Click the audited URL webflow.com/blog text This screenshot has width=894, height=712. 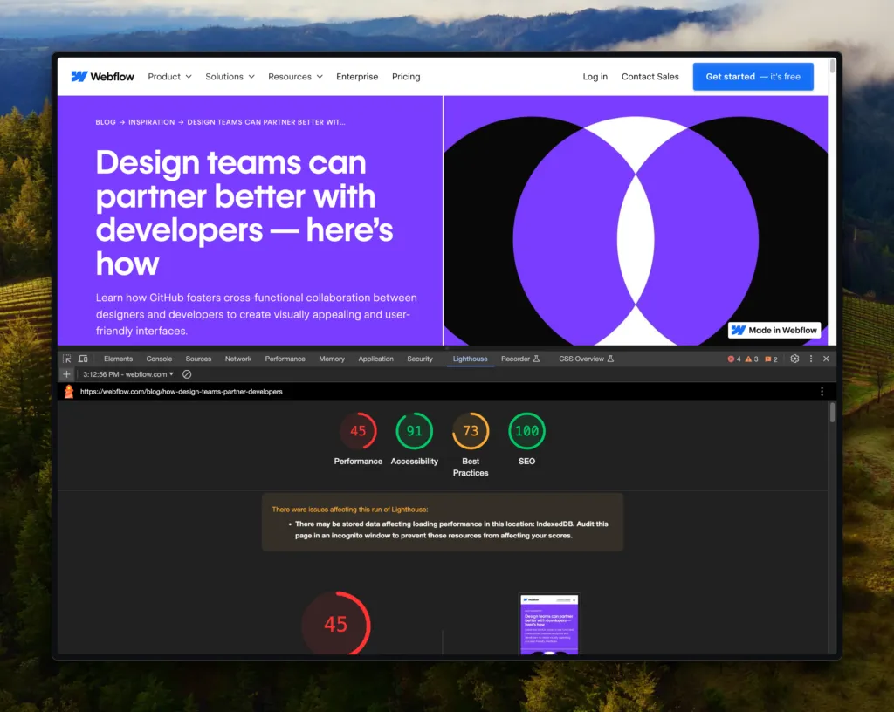coord(182,391)
